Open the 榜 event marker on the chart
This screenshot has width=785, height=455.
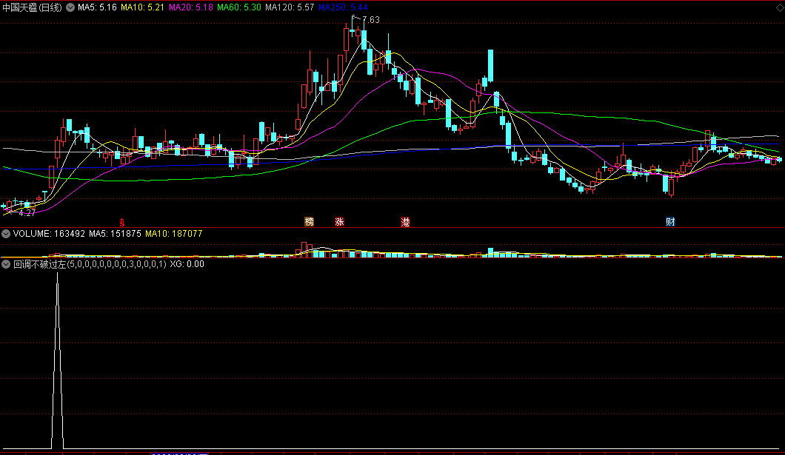[310, 221]
